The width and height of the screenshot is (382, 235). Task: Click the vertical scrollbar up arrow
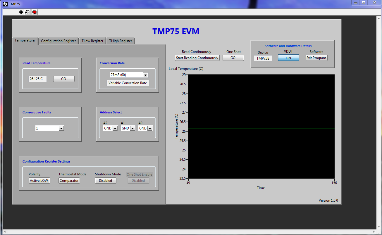(x=379, y=18)
